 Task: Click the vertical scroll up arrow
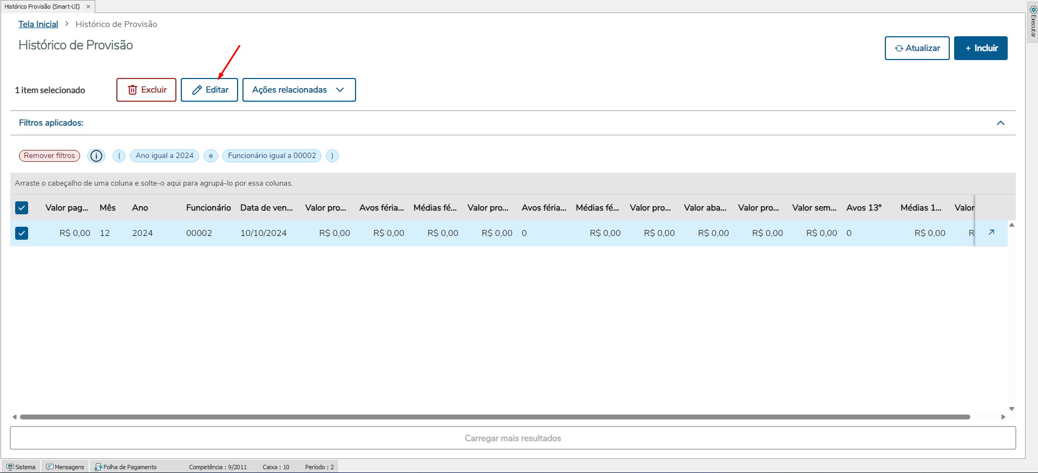[x=1011, y=225]
